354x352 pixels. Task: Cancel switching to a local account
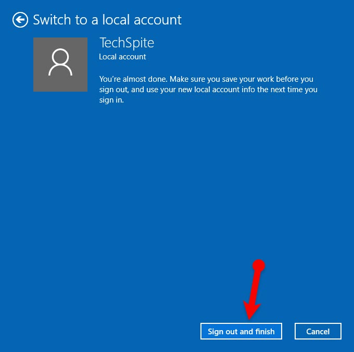click(318, 331)
